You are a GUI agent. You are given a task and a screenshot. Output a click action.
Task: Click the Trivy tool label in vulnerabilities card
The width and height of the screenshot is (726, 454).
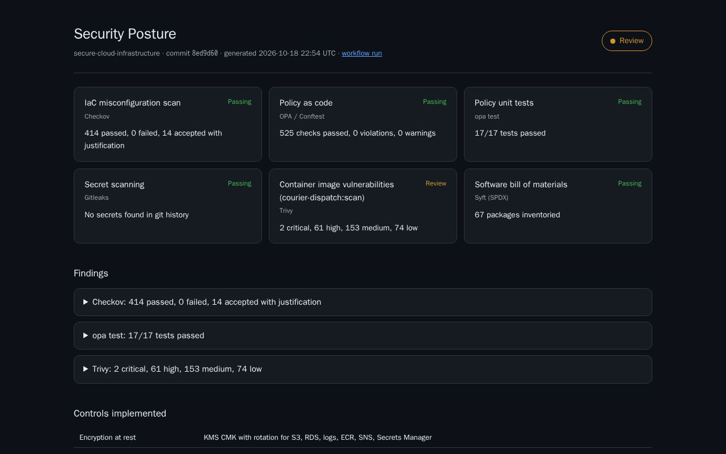pos(286,211)
